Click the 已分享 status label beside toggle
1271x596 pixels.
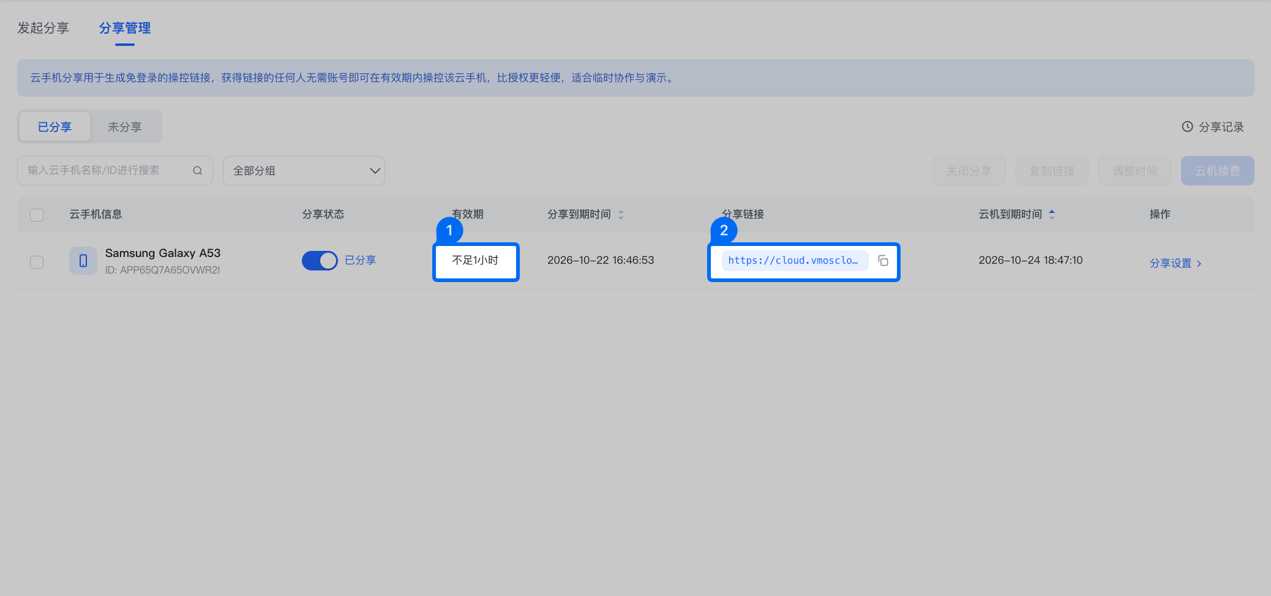[x=360, y=260]
